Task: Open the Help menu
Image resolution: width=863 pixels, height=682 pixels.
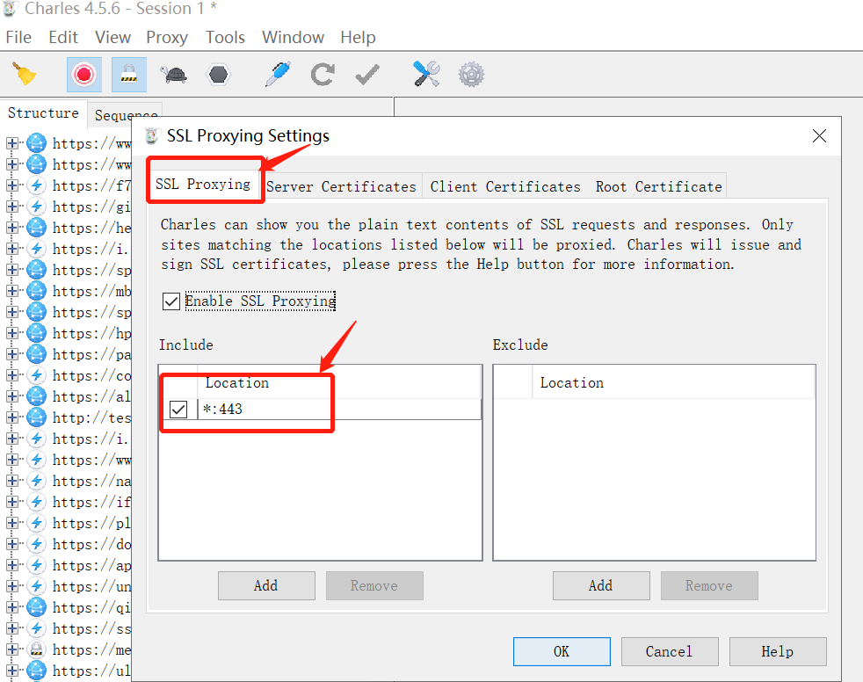Action: 358,38
